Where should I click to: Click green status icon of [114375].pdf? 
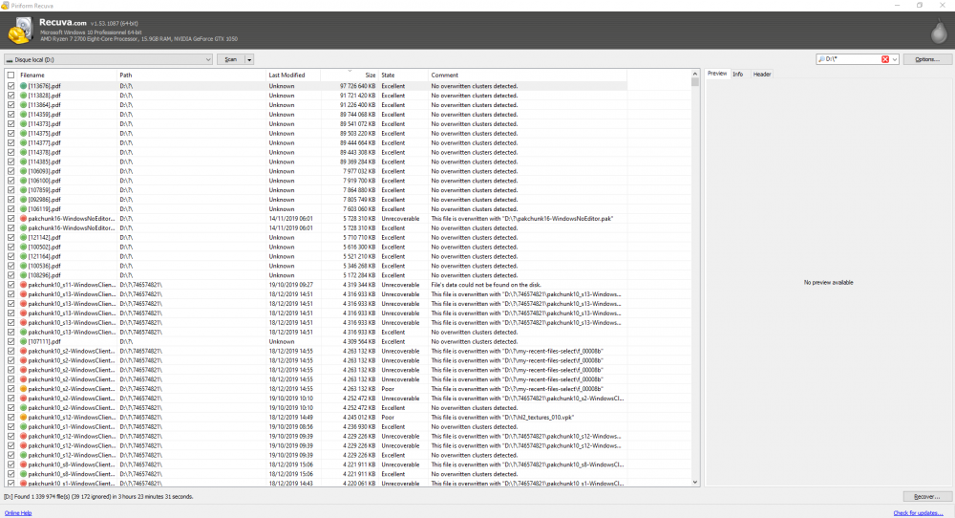pos(23,134)
